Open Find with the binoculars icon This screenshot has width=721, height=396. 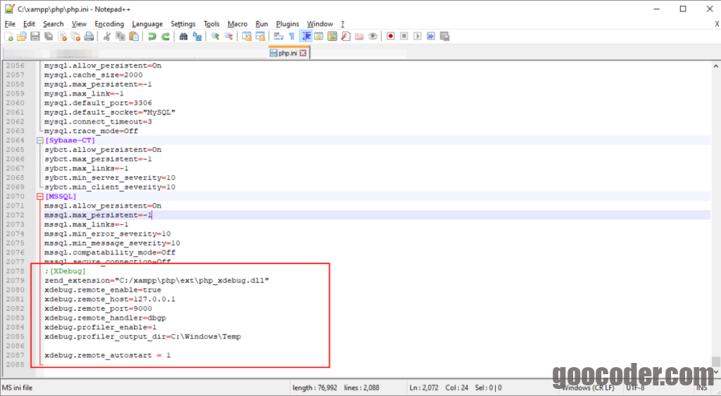(x=183, y=36)
